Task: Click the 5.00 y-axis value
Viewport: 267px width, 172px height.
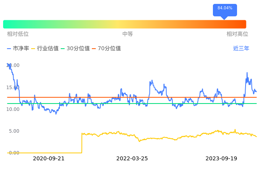Action: (x=14, y=131)
